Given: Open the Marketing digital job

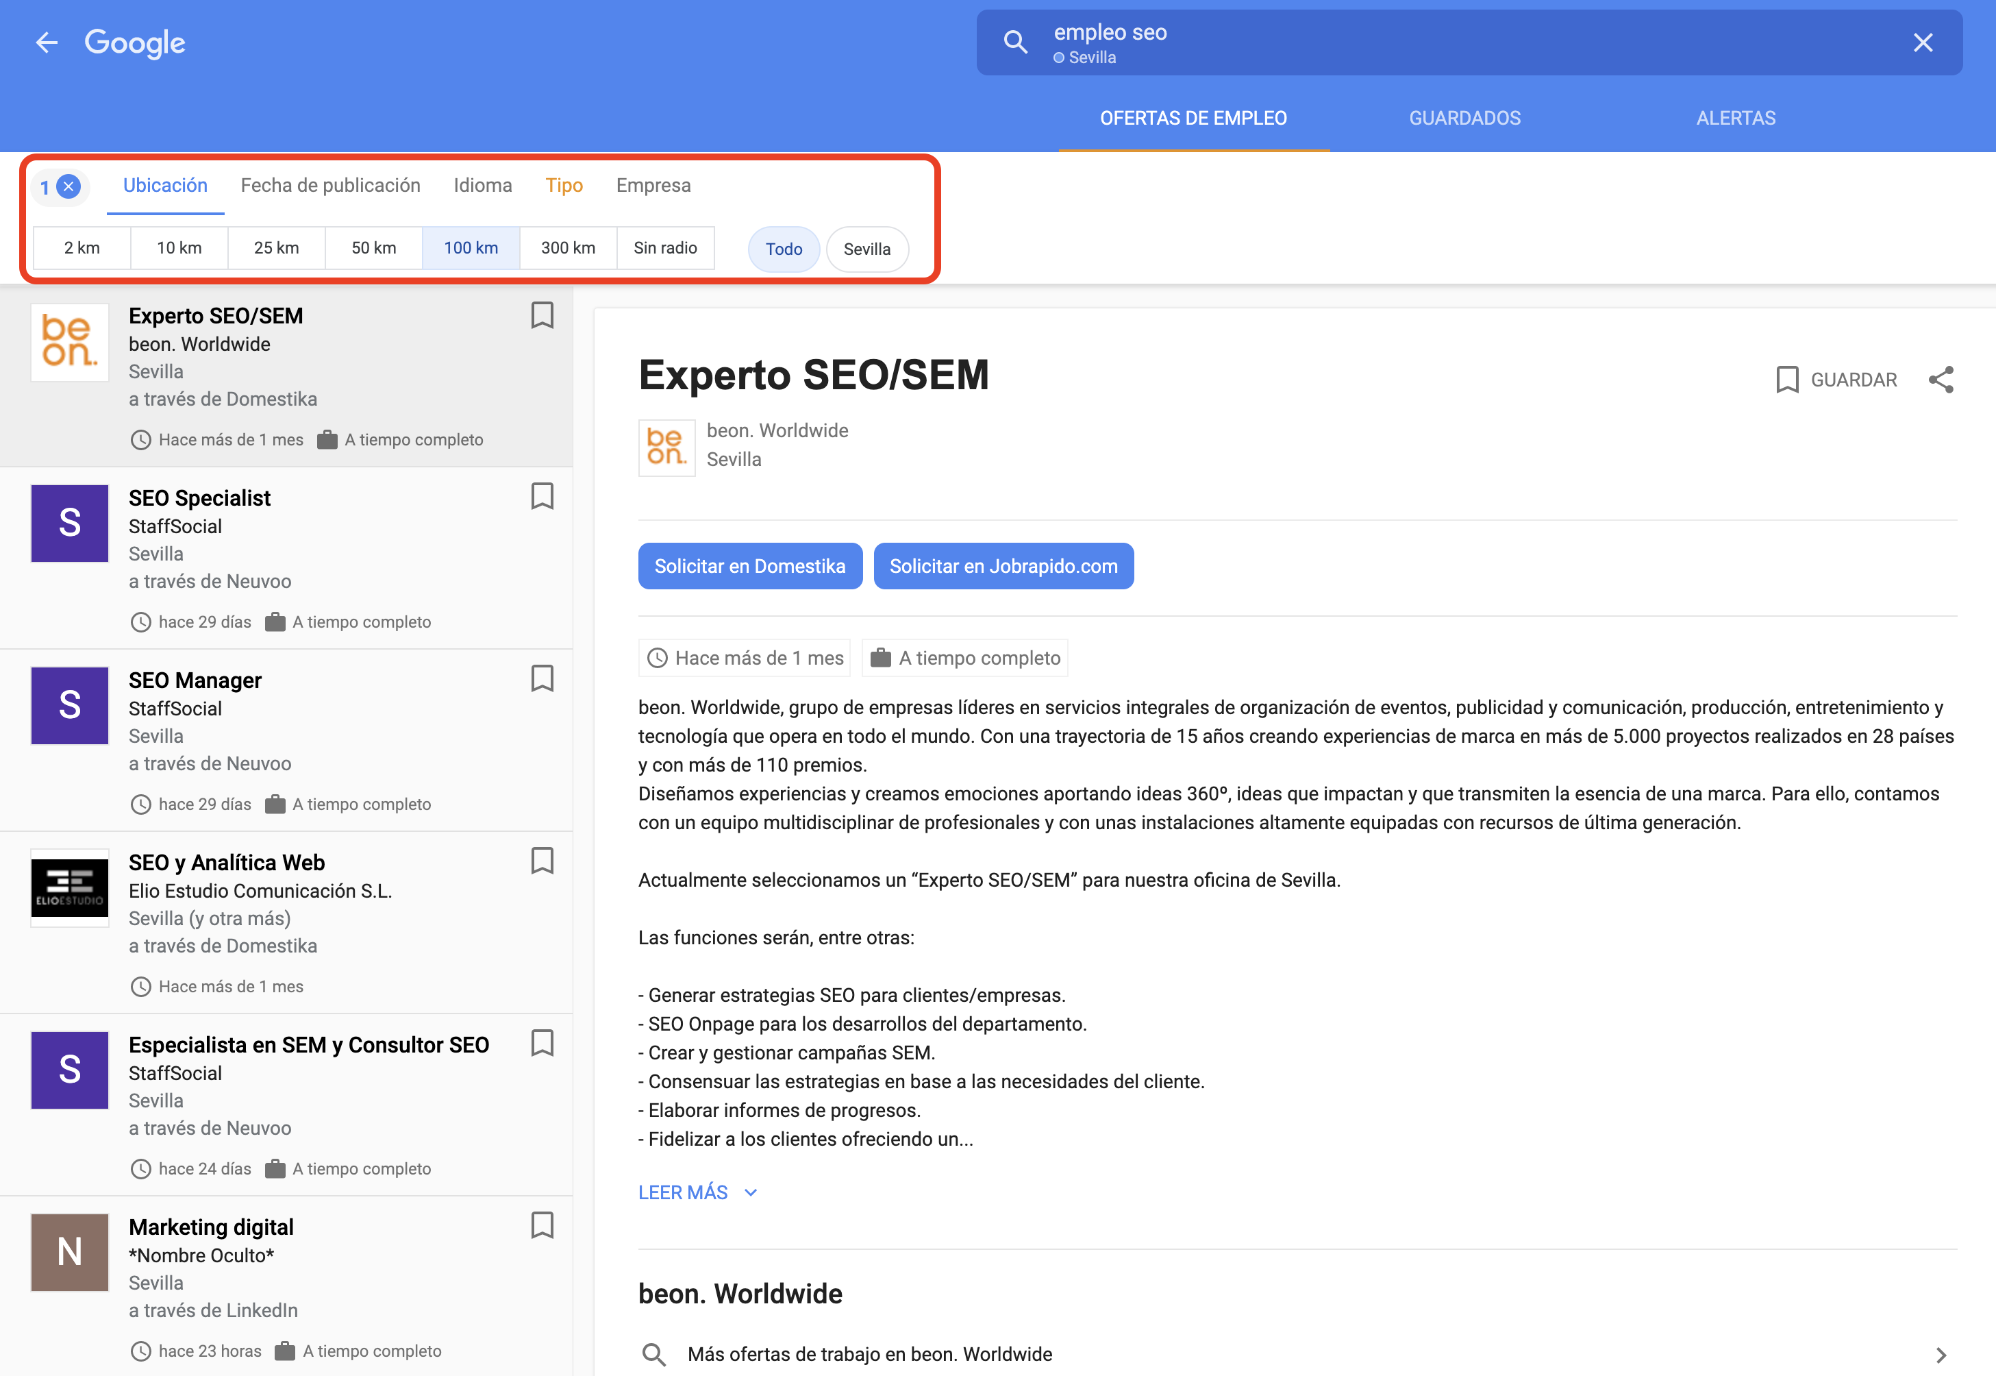Looking at the screenshot, I should tap(211, 1227).
